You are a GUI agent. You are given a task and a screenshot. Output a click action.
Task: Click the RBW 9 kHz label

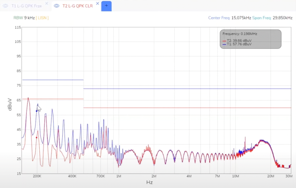pyautogui.click(x=24, y=18)
